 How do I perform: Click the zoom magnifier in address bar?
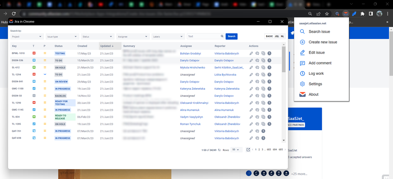point(310,14)
